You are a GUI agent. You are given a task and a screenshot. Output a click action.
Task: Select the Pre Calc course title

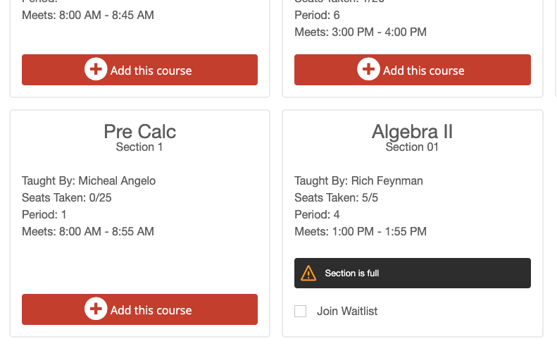point(139,132)
